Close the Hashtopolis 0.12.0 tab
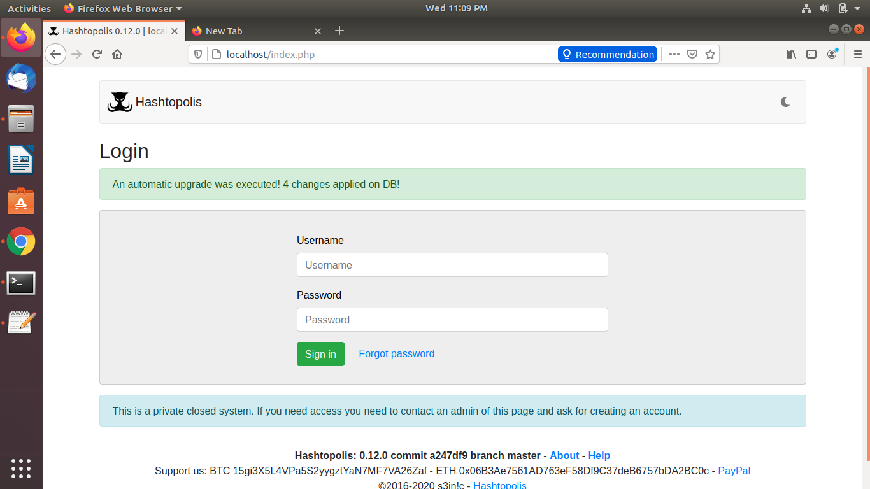 (175, 31)
